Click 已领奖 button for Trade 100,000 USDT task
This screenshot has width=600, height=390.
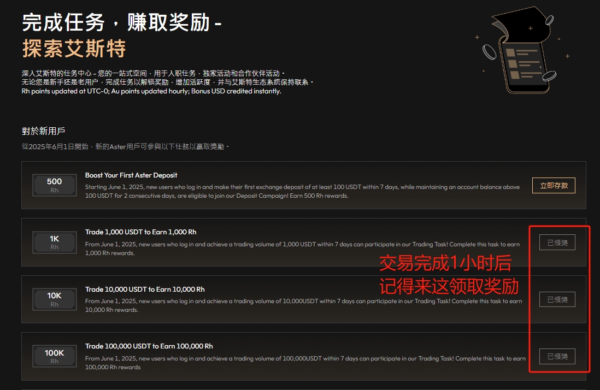[557, 356]
